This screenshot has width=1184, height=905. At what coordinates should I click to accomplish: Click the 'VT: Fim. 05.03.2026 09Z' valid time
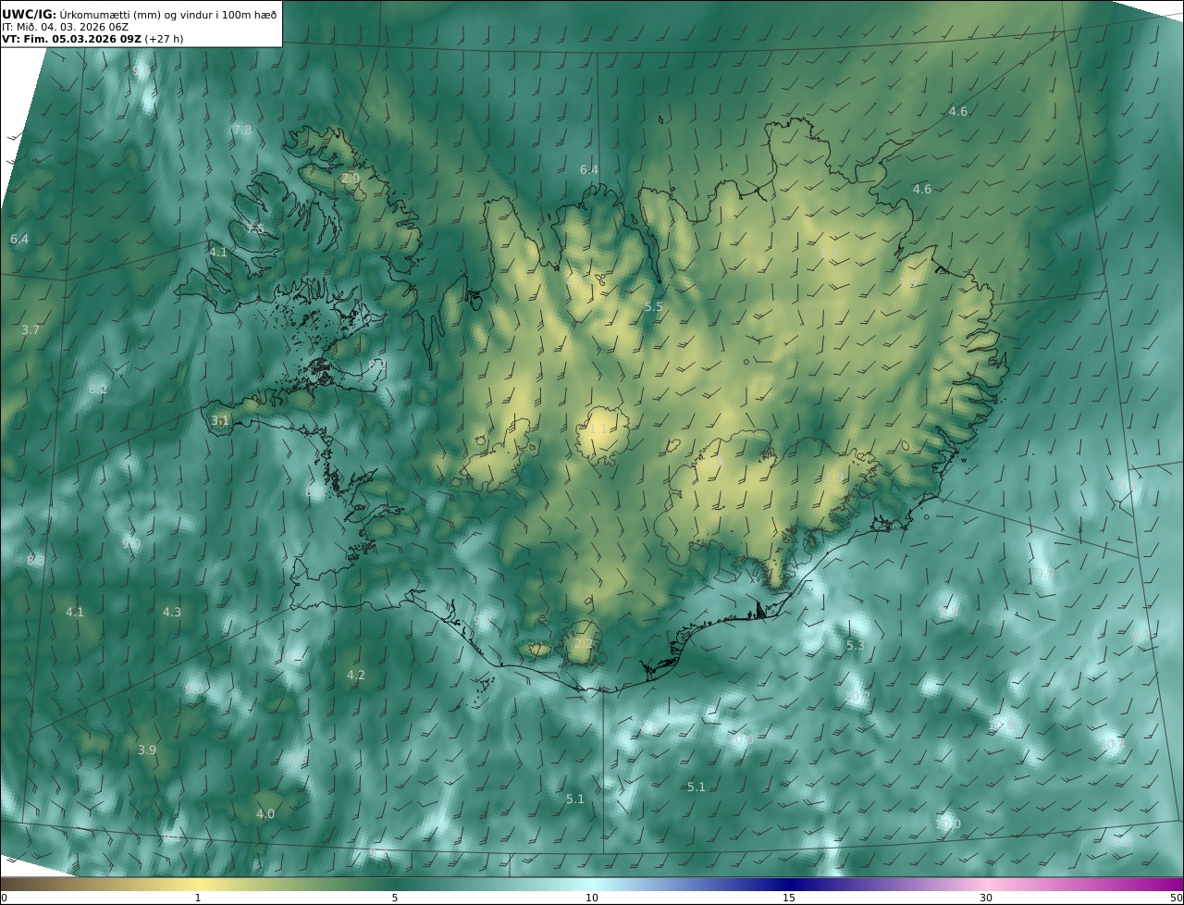click(x=71, y=39)
